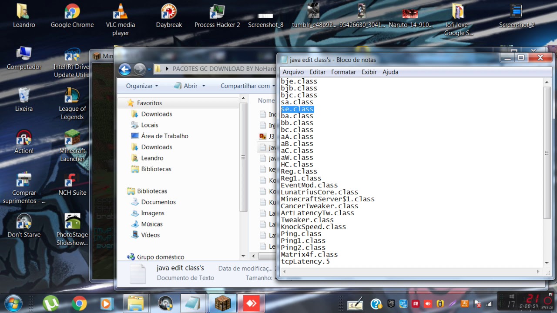The image size is (557, 313).
Task: Select the League of Legends desktop icon
Action: (x=72, y=104)
